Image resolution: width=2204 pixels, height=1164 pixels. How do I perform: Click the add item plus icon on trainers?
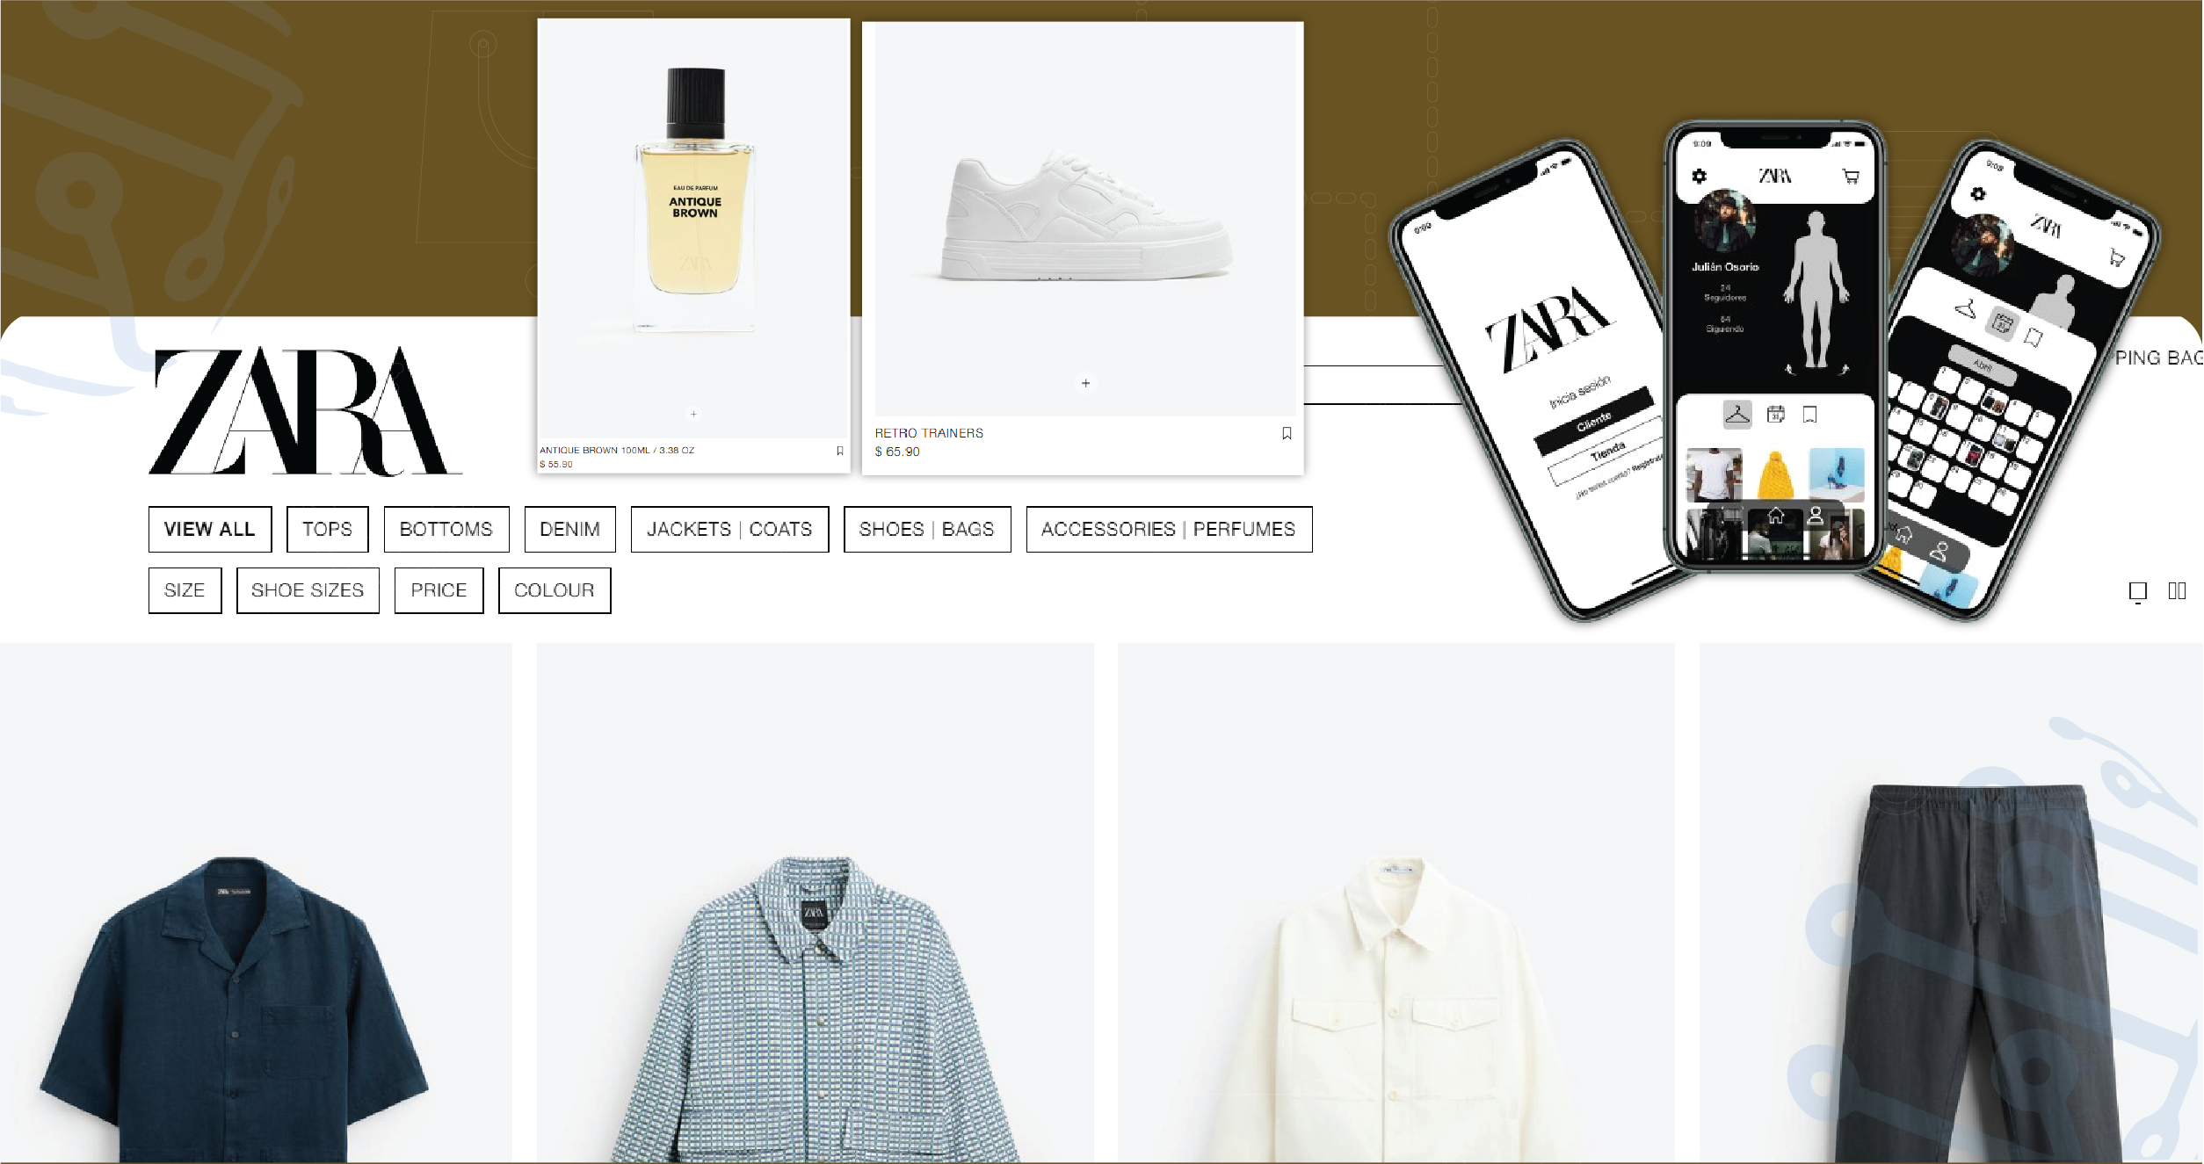pos(1084,381)
